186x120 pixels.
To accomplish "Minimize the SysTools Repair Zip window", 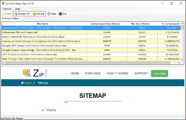I will [162, 3].
